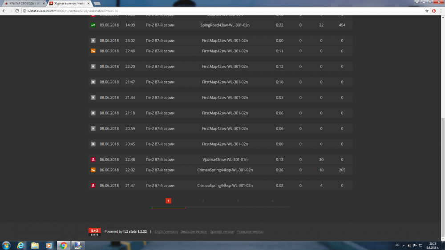
Task: Click the last pinned taskbar application icon
Action: tap(78, 246)
